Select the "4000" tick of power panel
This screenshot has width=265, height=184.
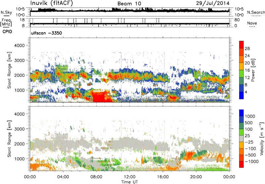click(19, 46)
